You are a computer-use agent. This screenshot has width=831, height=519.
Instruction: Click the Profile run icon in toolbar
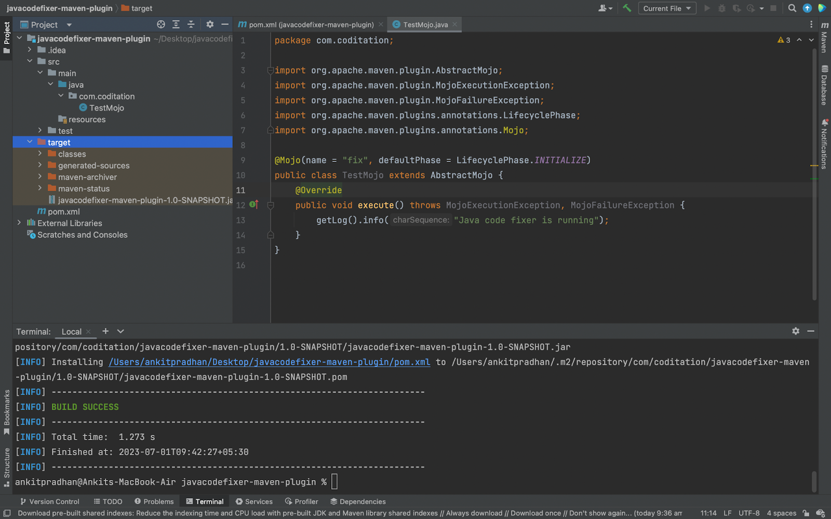[750, 8]
